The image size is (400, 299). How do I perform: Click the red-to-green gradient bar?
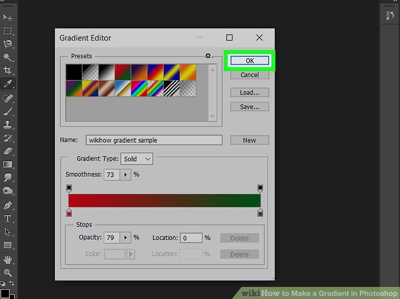164,200
